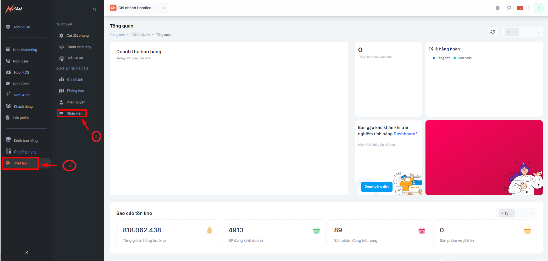
Task: Collapse main sidebar at the bottom
Action: [26, 252]
